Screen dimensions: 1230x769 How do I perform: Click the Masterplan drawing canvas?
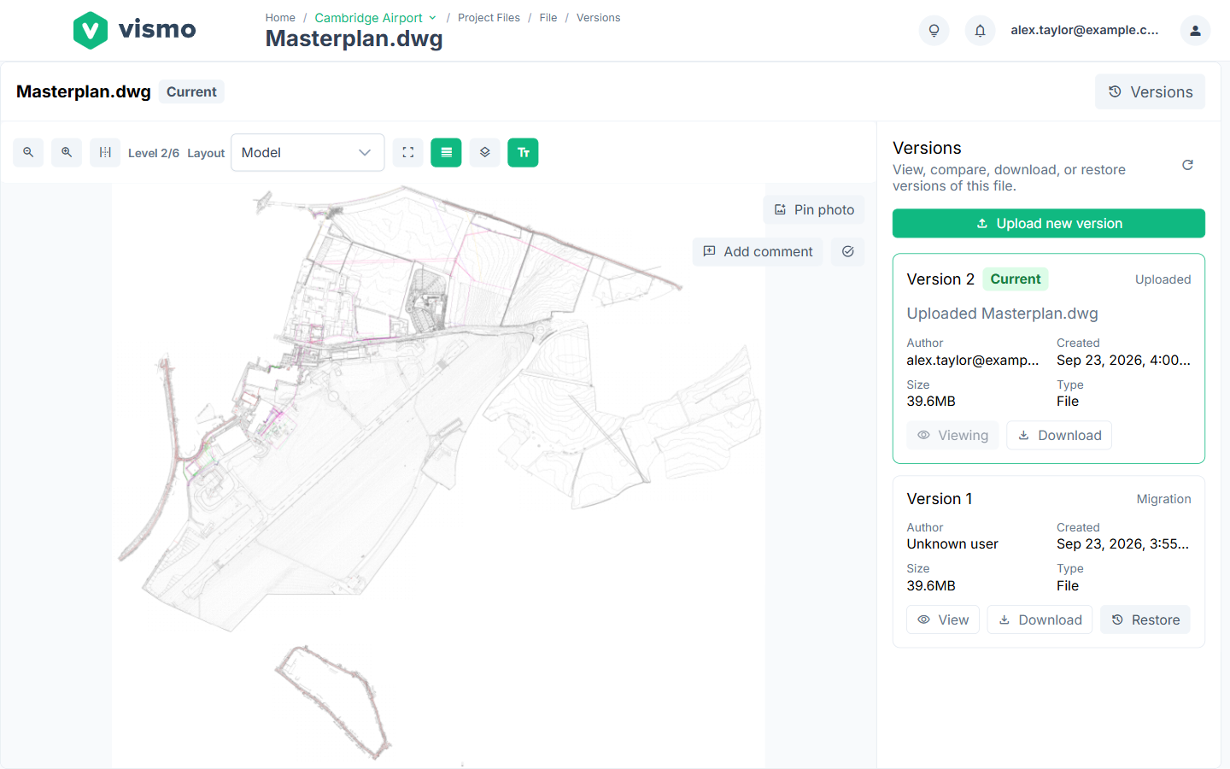(438, 474)
